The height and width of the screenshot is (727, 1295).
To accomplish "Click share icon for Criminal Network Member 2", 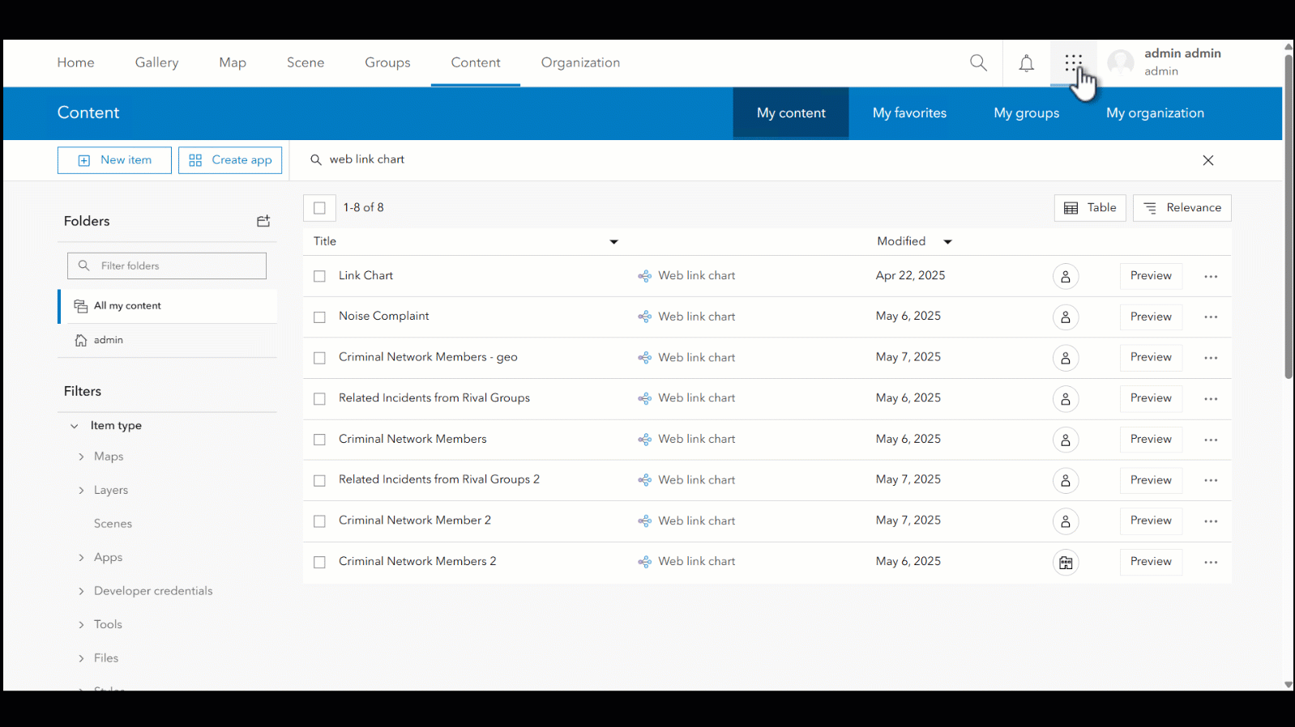I will pos(1066,521).
